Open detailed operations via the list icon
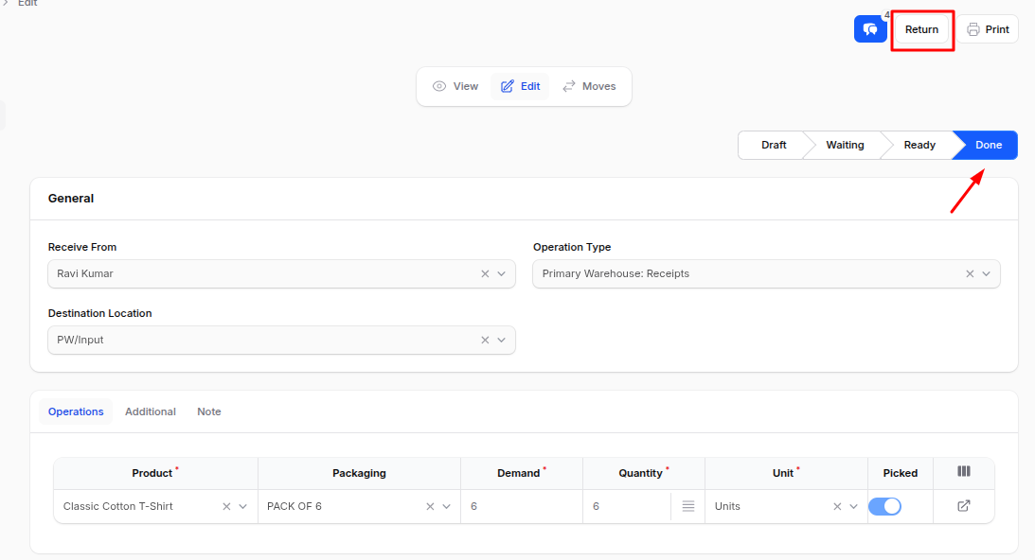Image resolution: width=1035 pixels, height=560 pixels. [x=687, y=506]
